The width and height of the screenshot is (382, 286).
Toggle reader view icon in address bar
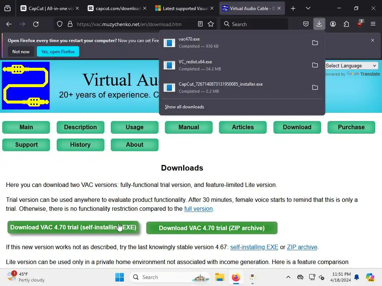(x=200, y=24)
